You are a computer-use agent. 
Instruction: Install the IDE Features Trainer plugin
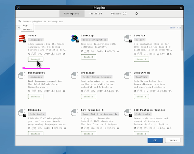[141, 133]
